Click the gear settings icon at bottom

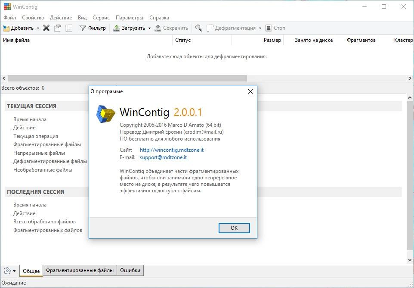(x=7, y=271)
